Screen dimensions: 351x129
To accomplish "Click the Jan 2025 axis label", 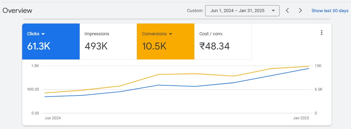I will point(301,118).
